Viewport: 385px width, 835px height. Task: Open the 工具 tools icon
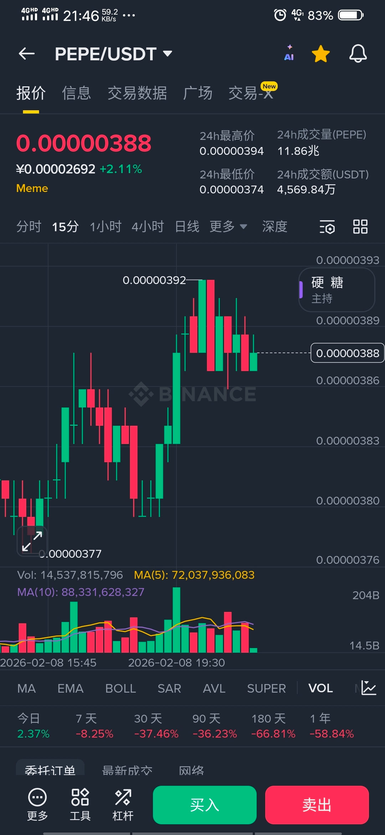point(80,805)
